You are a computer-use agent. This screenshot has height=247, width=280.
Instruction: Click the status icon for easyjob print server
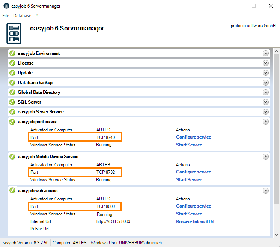pyautogui.click(x=12, y=122)
